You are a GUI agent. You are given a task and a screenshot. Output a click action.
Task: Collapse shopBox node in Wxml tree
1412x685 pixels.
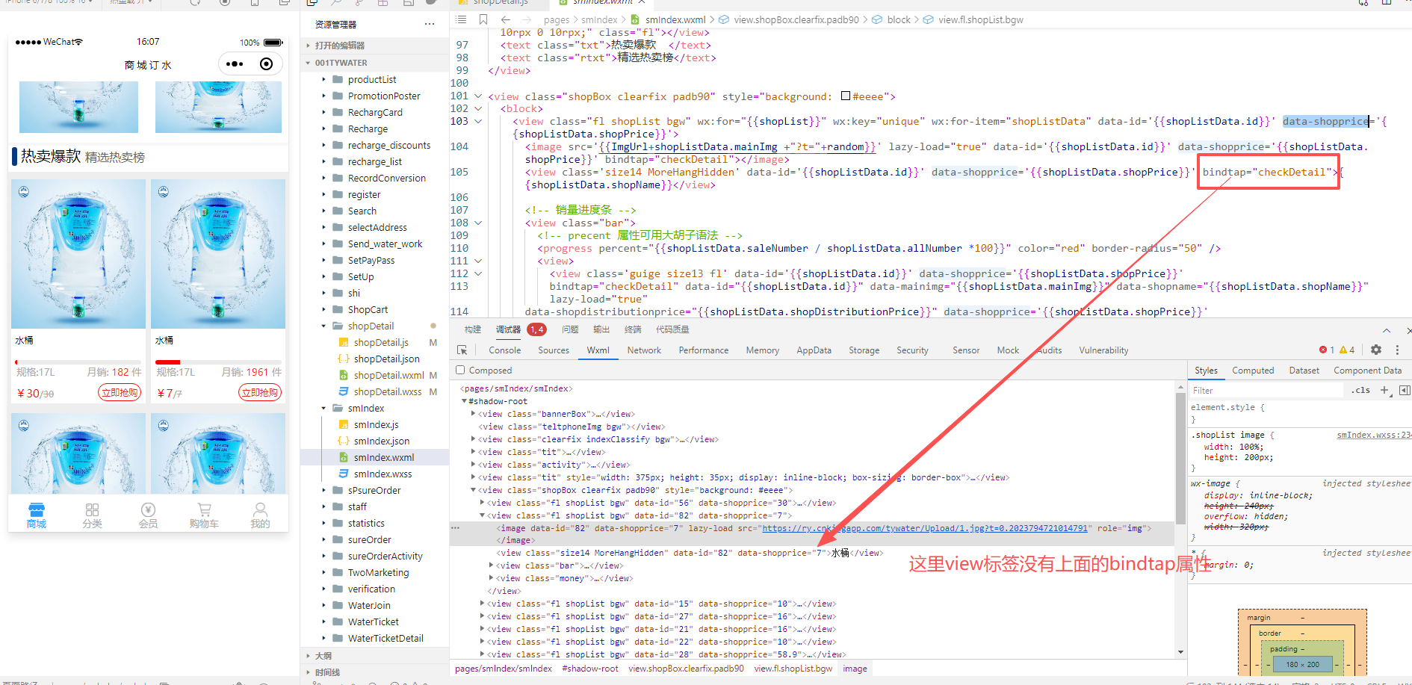point(473,490)
